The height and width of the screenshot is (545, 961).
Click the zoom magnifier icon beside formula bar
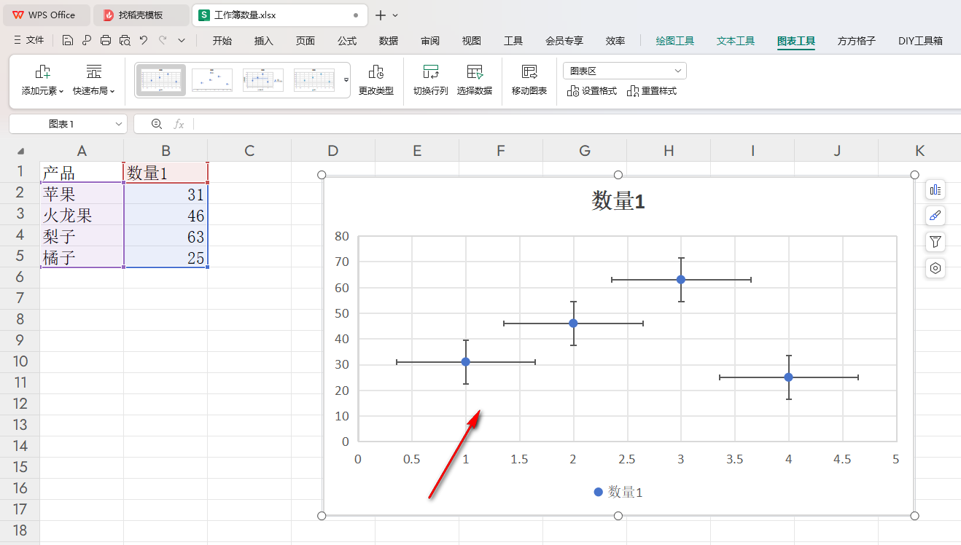click(x=157, y=124)
